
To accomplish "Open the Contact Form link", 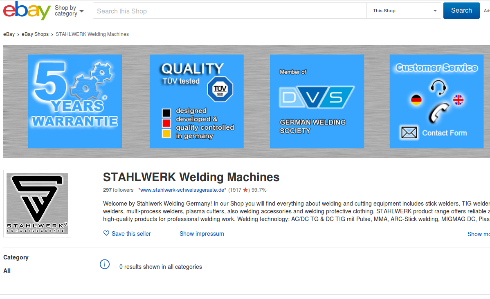I will tap(444, 133).
